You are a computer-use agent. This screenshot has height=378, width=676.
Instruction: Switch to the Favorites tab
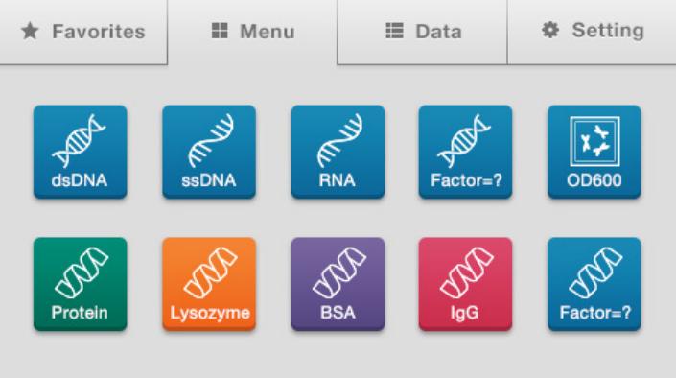(x=83, y=32)
